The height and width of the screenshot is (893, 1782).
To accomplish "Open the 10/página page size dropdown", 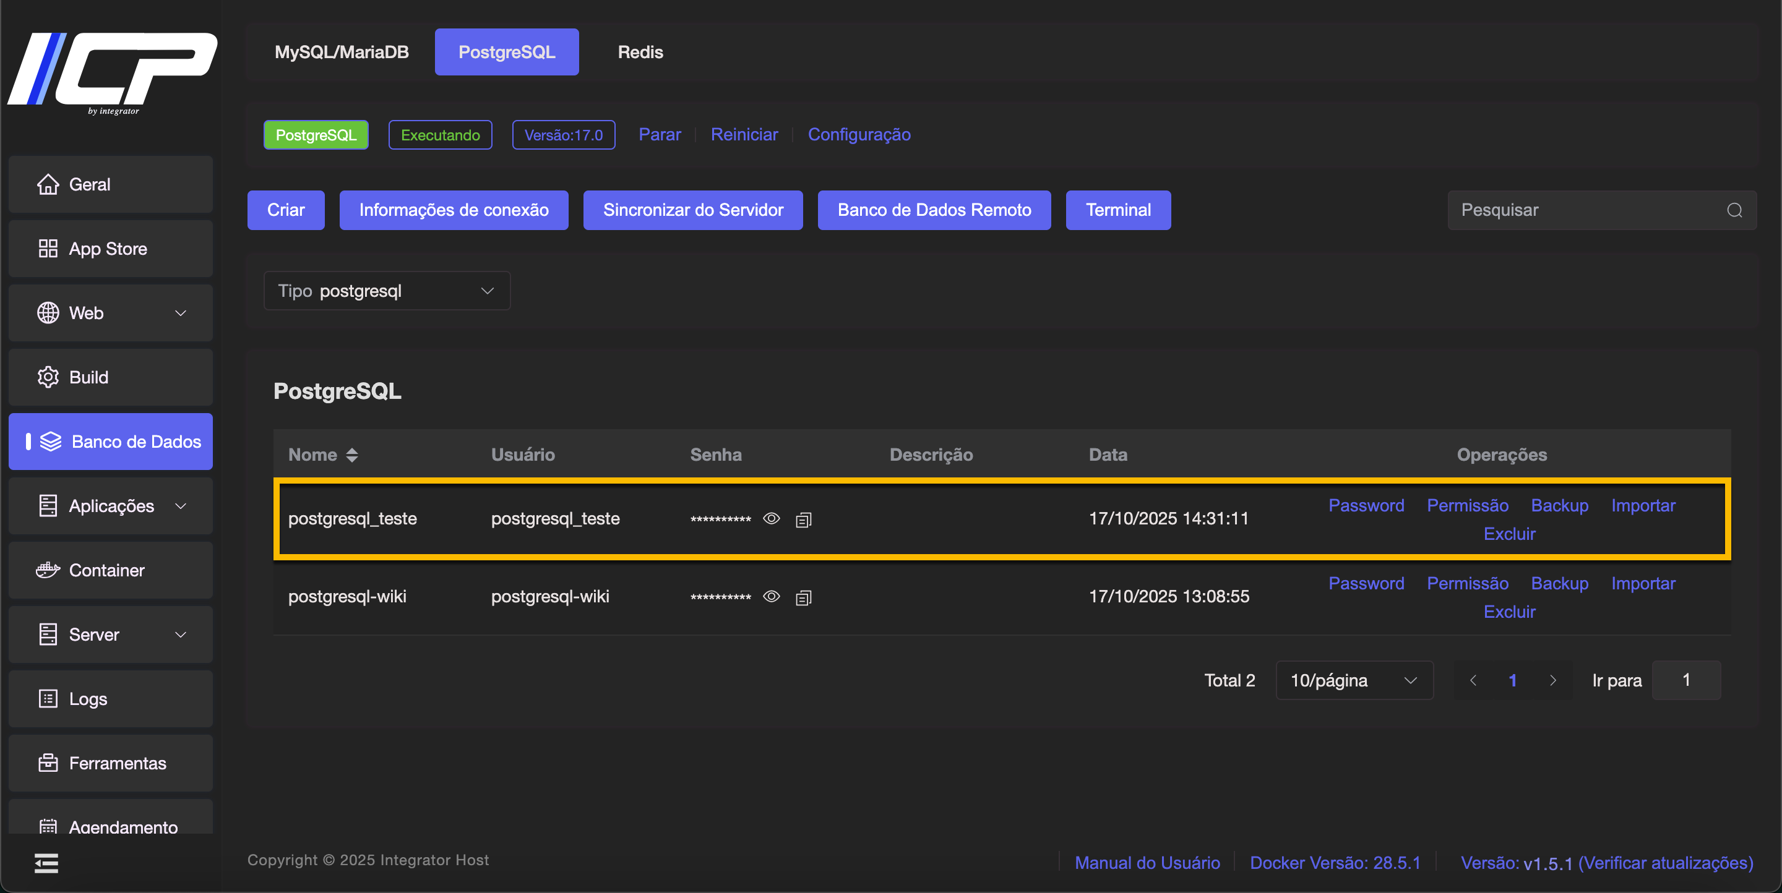I will point(1354,680).
